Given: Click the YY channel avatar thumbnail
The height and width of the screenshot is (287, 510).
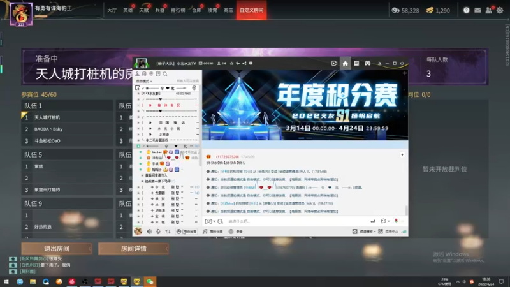Looking at the screenshot, I should click(x=142, y=63).
